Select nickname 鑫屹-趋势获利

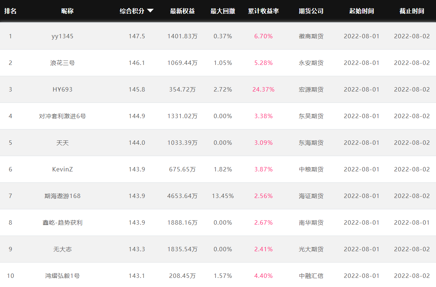(x=62, y=222)
